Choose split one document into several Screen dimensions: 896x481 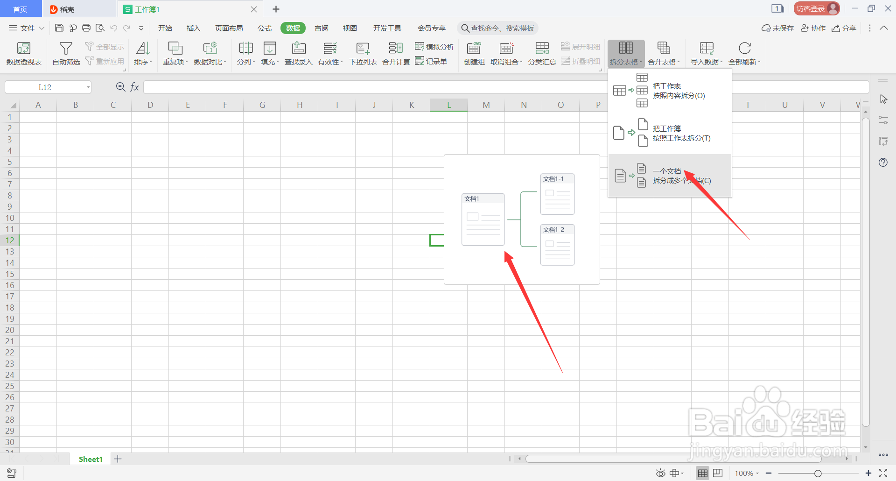pos(670,176)
